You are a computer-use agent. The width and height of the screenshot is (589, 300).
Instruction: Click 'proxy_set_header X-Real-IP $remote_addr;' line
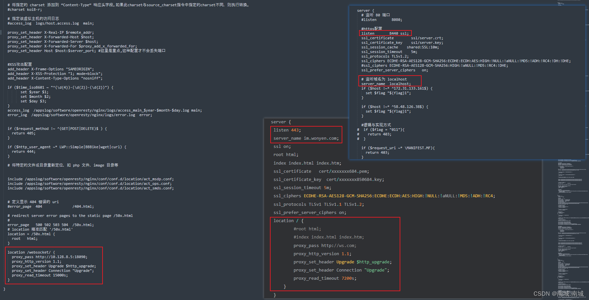50,32
